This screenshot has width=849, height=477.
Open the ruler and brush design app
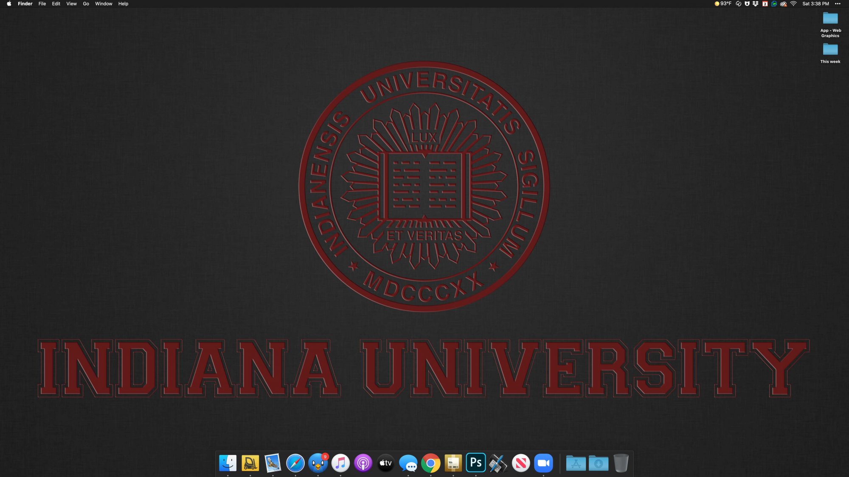[x=498, y=463]
